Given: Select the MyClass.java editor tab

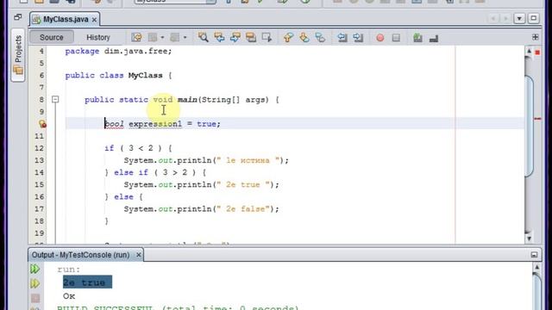Looking at the screenshot, I should [x=66, y=19].
